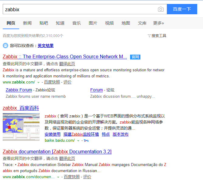Click the baike.baidu.com/ green URL
203x180 pixels.
click(x=60, y=141)
